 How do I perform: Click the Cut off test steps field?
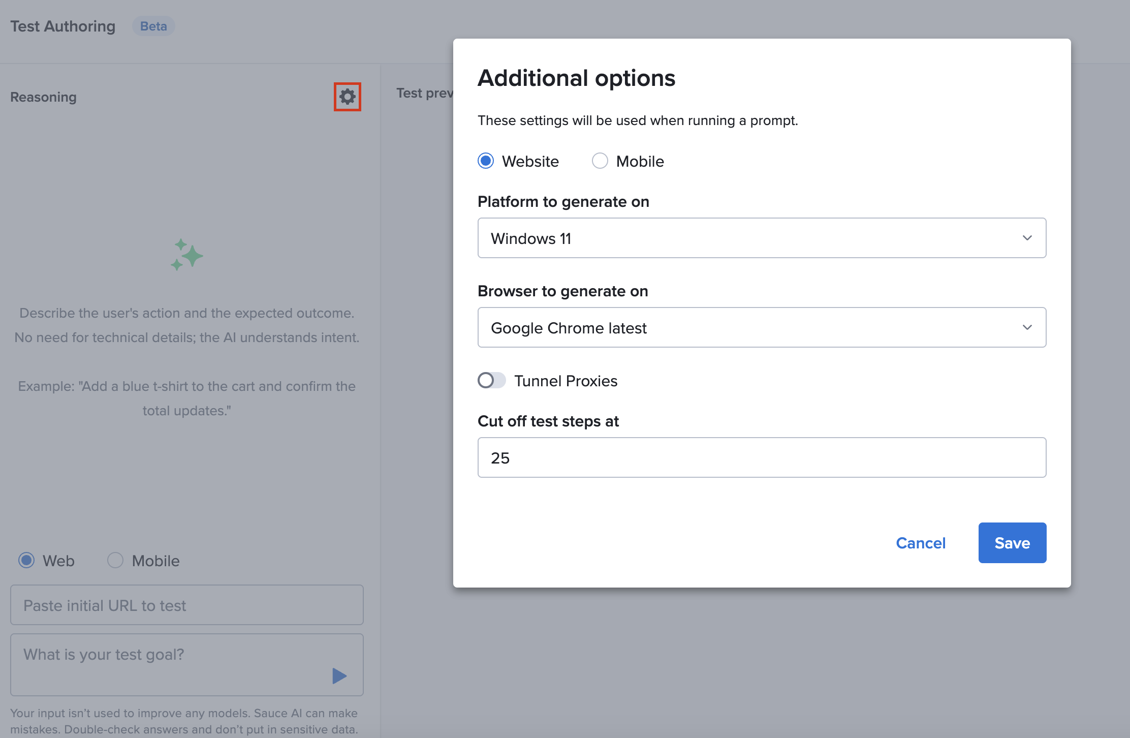click(761, 457)
